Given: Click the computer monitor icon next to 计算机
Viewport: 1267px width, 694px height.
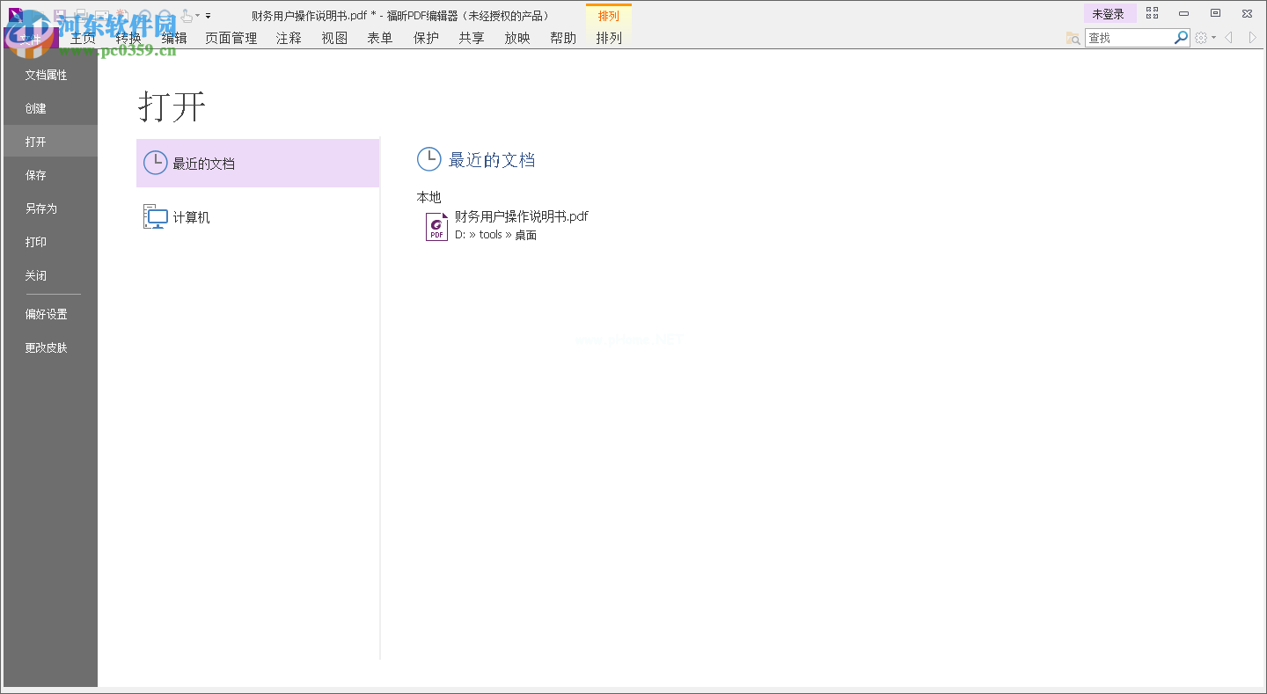Looking at the screenshot, I should click(155, 216).
